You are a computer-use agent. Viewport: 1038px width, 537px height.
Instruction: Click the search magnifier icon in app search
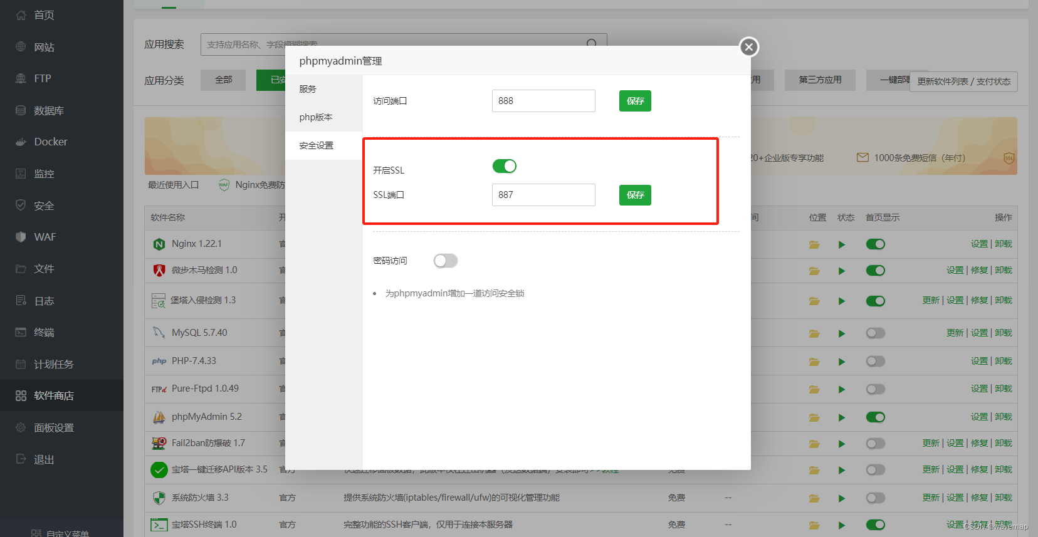[x=592, y=44]
